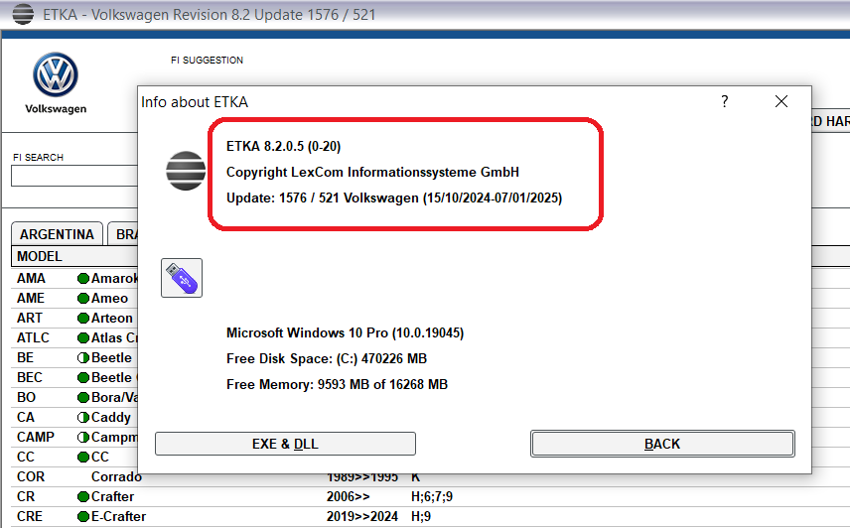Click the MODEL column header
Screen dimensions: 850x528
pos(74,256)
